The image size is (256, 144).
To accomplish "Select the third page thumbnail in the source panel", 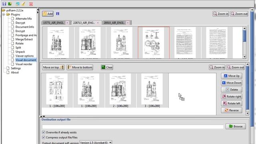I will (122, 43).
